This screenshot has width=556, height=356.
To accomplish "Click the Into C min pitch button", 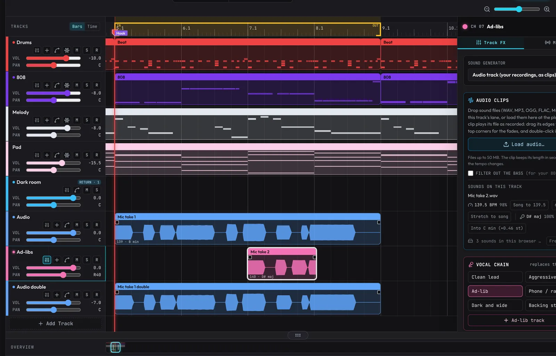I will point(497,228).
